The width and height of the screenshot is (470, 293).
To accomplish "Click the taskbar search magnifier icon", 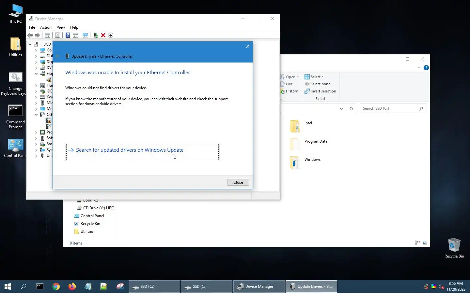I will 23,286.
